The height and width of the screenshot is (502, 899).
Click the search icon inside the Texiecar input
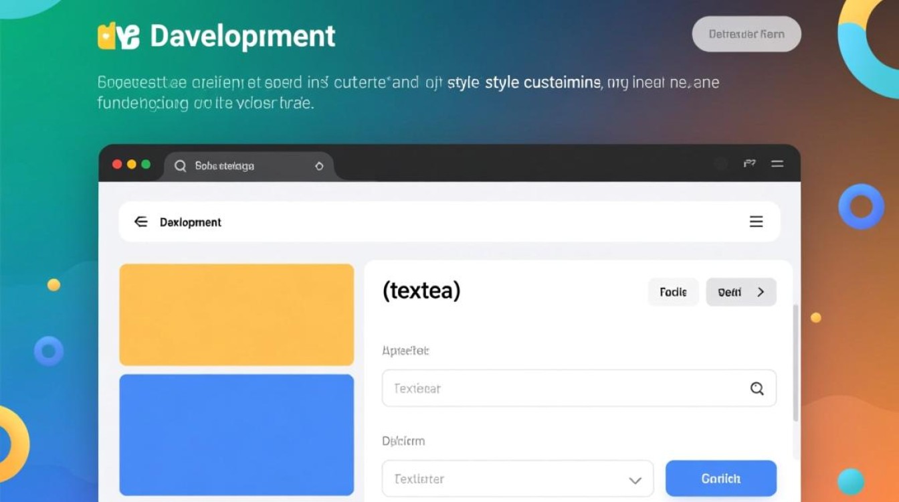pos(757,388)
